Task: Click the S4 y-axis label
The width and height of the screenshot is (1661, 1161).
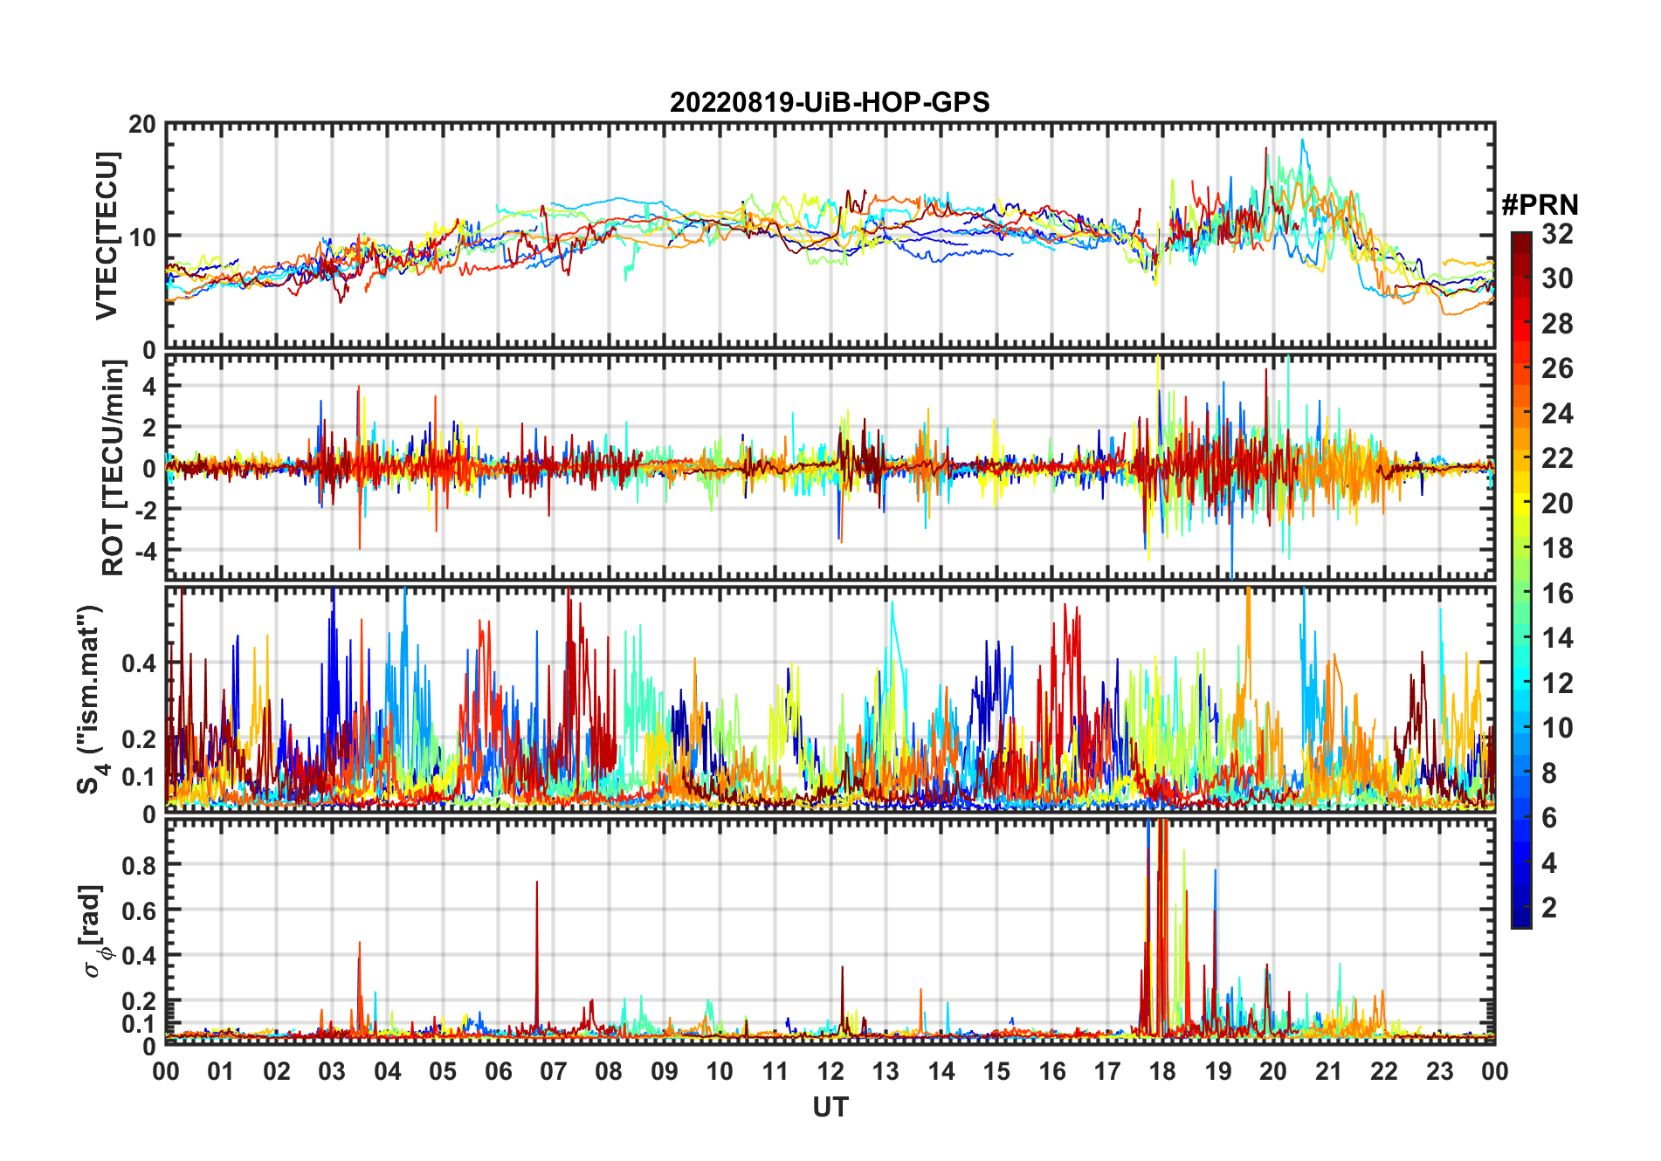Action: coord(91,699)
